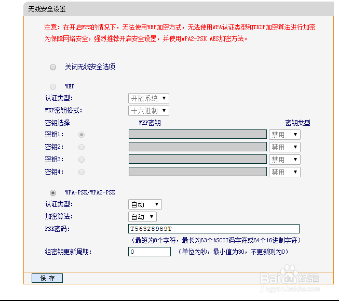
Task: Open WEP 认证类型 dropdown showing 开放系统
Action: click(148, 98)
